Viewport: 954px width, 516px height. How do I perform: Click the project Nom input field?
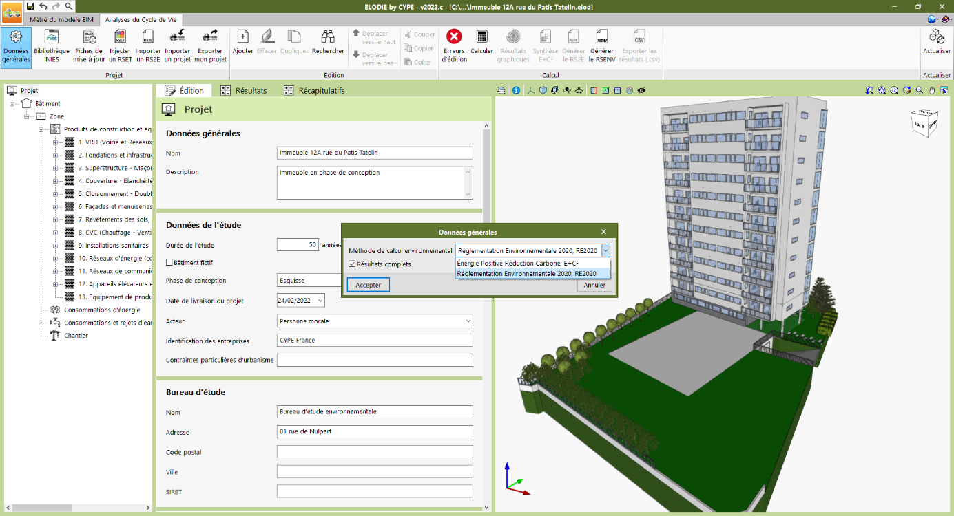tap(375, 153)
